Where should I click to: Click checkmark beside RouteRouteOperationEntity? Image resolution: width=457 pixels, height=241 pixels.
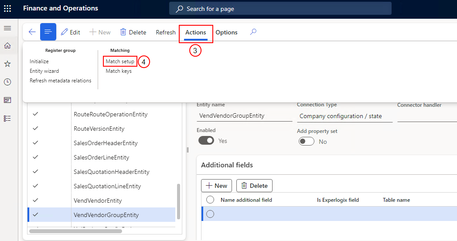pyautogui.click(x=36, y=114)
